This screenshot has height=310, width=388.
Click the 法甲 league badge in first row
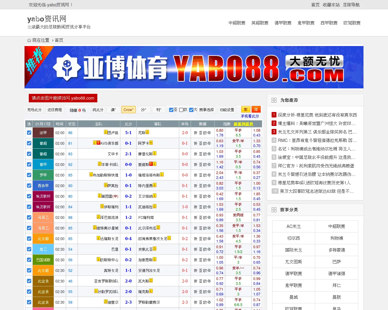click(x=43, y=132)
